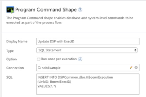146x97 pixels.
Task: Click the magnifier icon in Connection field
Action: tap(39, 68)
